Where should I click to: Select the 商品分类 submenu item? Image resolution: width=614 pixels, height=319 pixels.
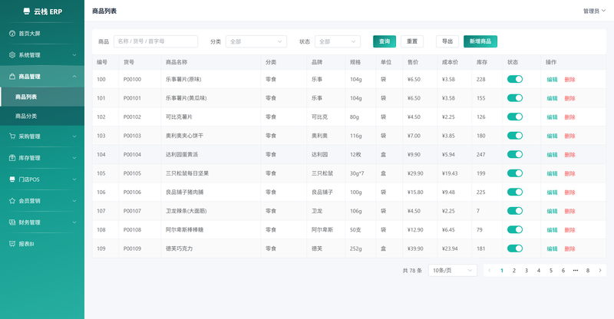click(x=42, y=116)
